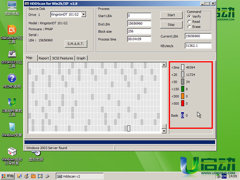Click the End LBA input field
Viewport: 240px width, 180px height.
pyautogui.click(x=139, y=24)
